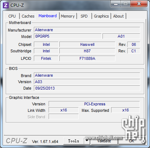Click the model revision A01 field
150x148 pixels.
click(x=121, y=36)
